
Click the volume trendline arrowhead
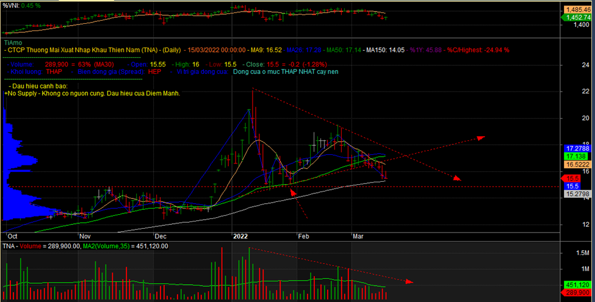409,282
